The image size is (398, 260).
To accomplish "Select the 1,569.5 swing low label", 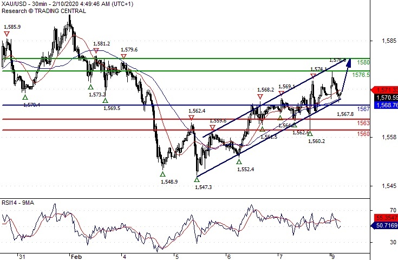I will point(112,108).
